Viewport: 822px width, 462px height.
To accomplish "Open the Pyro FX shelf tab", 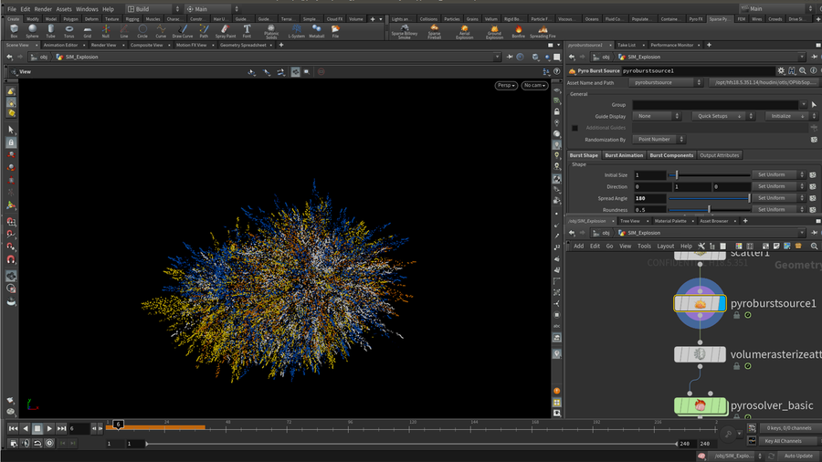I will 696,19.
